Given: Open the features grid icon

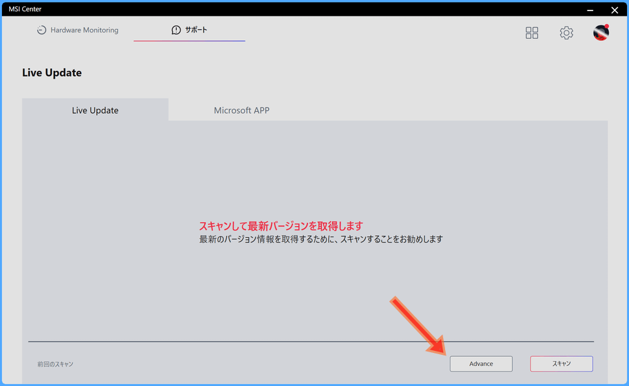Looking at the screenshot, I should click(532, 33).
